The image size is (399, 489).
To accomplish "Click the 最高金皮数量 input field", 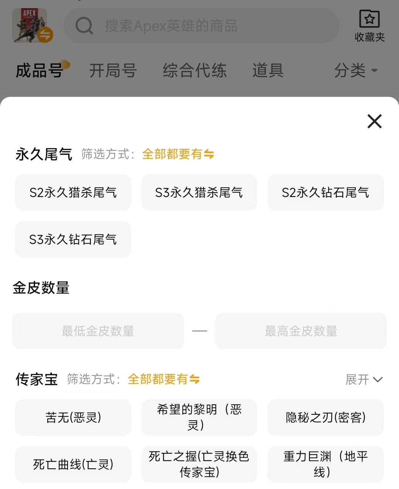I will pos(301,331).
